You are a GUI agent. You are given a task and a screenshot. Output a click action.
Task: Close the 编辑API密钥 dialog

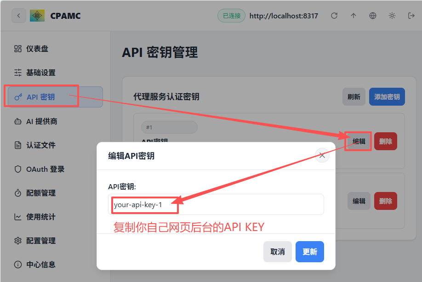[322, 155]
